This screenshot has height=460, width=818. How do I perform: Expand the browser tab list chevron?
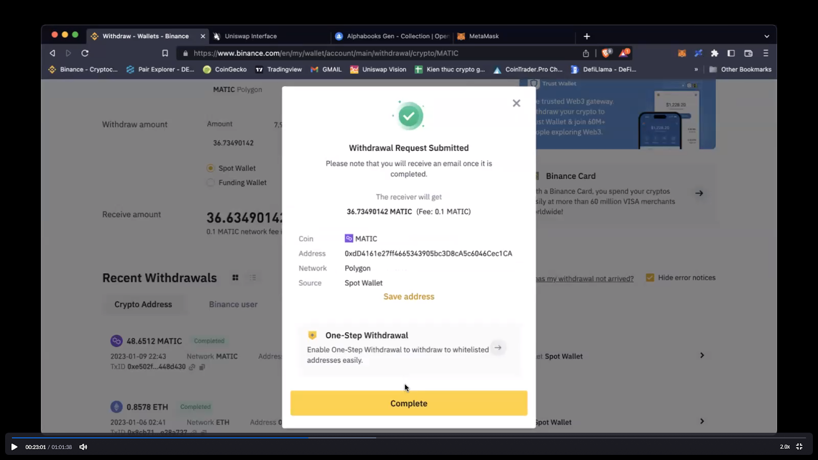(x=766, y=36)
